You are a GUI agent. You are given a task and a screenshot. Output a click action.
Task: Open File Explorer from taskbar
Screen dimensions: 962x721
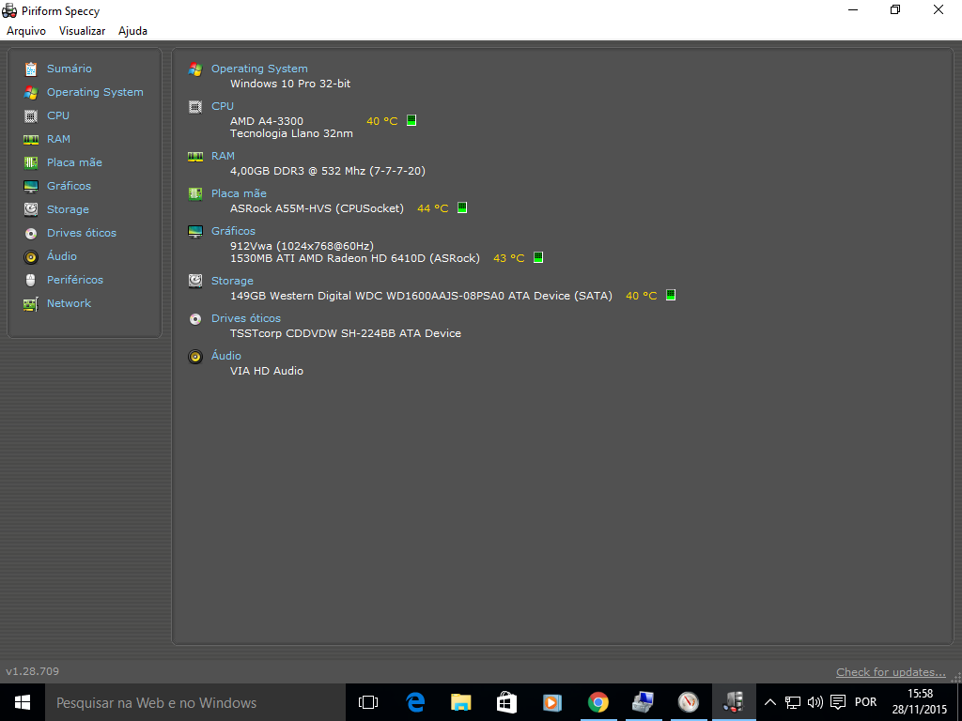click(460, 702)
